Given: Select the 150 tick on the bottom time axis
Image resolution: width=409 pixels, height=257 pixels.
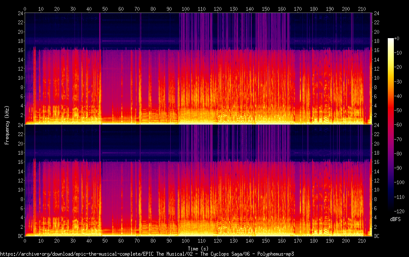Looking at the screenshot, I should [266, 241].
